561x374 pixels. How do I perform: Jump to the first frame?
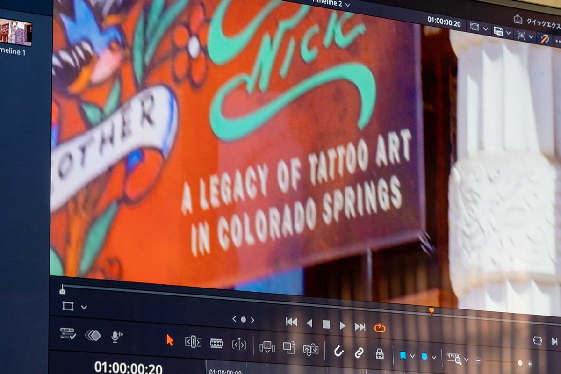(291, 322)
